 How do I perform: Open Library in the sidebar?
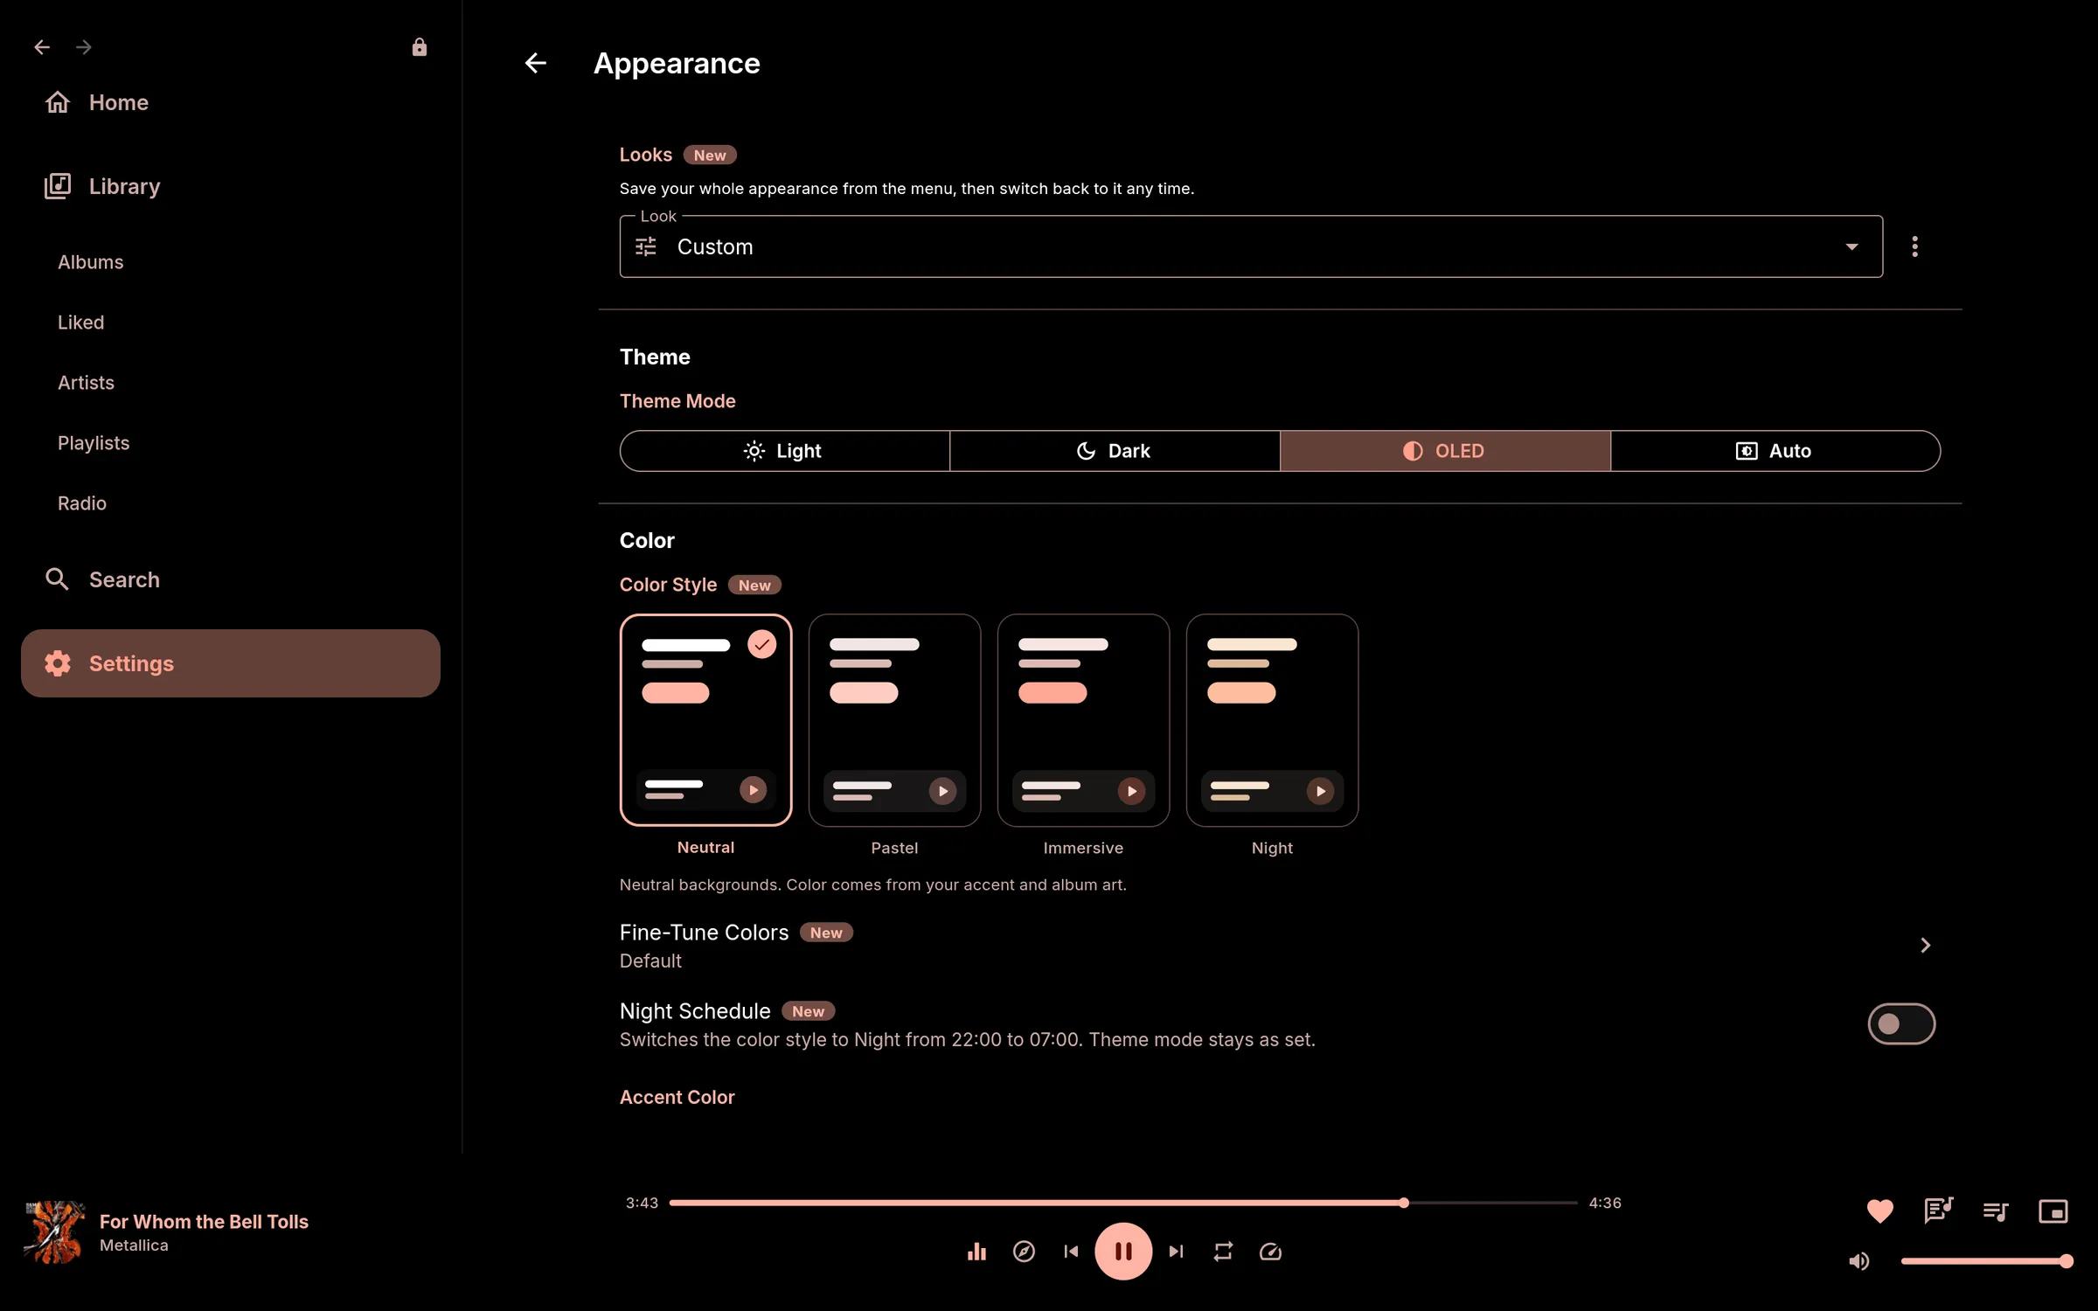[x=231, y=186]
